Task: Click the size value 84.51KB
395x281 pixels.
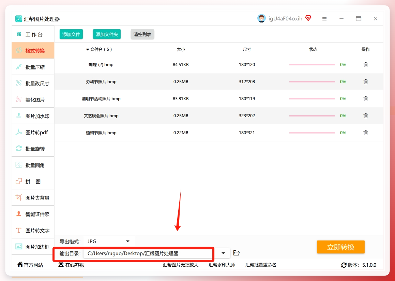Action: point(181,65)
